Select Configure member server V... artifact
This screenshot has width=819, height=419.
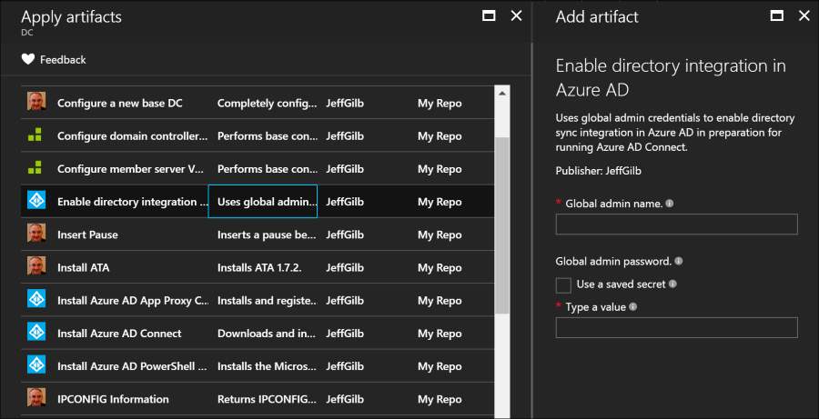click(x=130, y=169)
